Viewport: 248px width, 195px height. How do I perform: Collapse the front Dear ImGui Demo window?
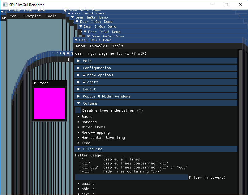click(x=76, y=40)
